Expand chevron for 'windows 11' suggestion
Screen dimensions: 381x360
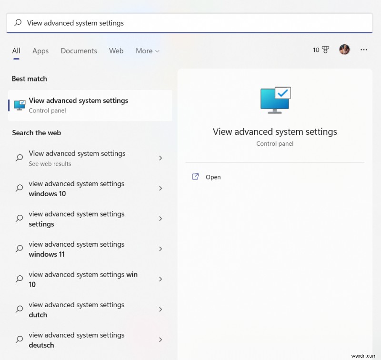160,249
